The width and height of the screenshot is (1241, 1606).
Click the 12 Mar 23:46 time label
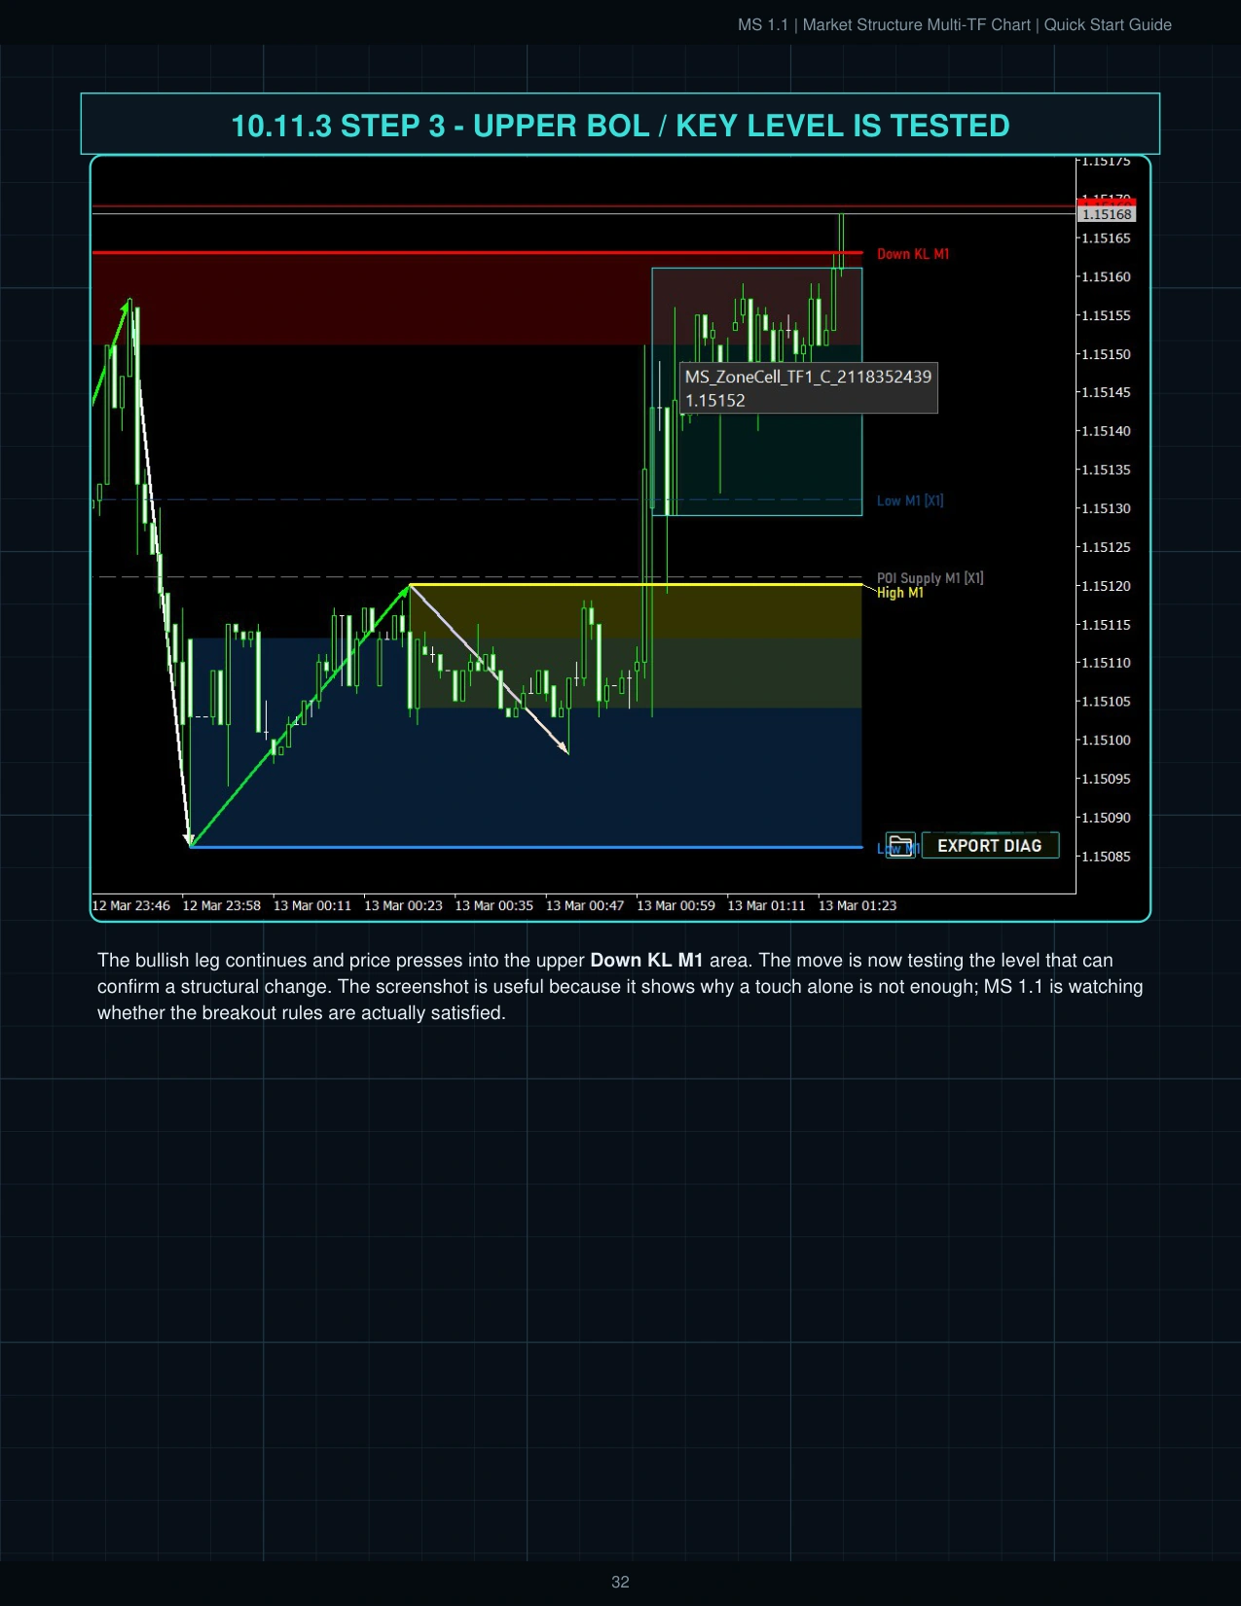(130, 905)
